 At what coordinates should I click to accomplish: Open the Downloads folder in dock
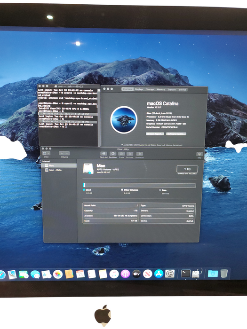click(213, 274)
